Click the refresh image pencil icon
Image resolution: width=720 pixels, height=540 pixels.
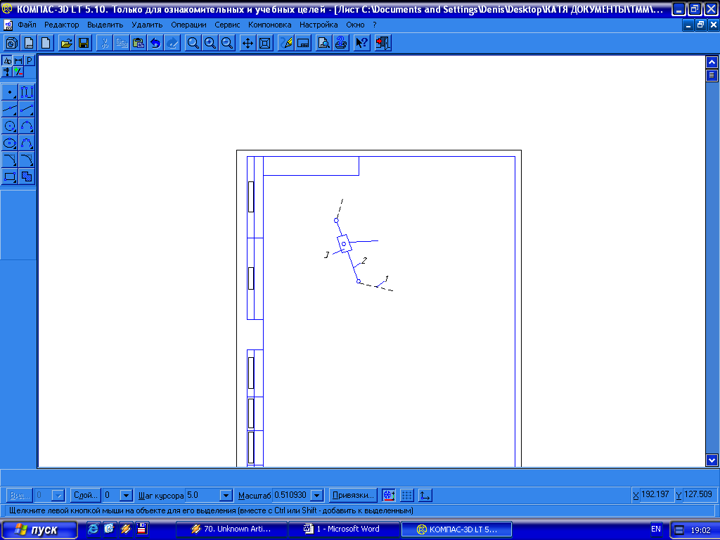[285, 43]
